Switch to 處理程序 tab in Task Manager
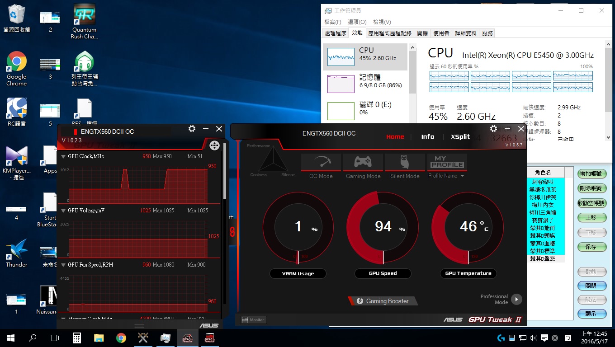Screen dimensions: 615x347 click(336, 33)
